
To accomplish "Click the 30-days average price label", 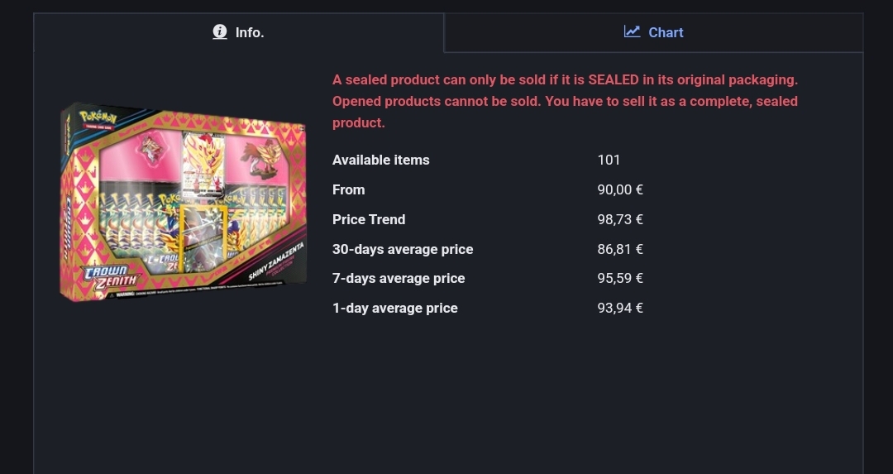I will click(x=403, y=249).
